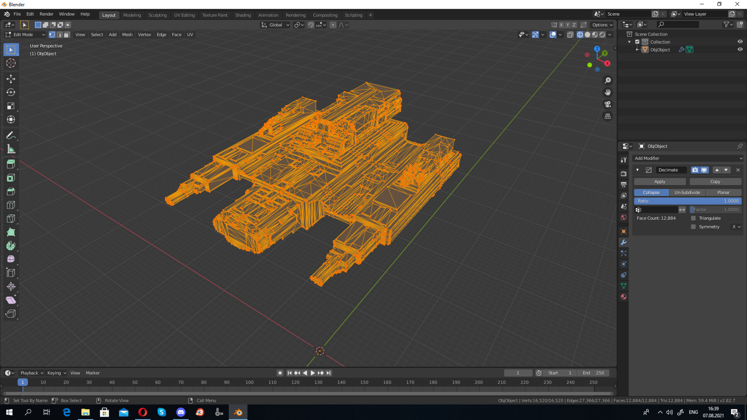Apply the Decimate modifier
The image size is (747, 420).
[x=659, y=181]
